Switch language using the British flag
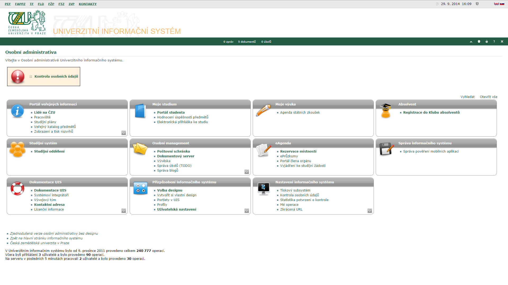 (496, 4)
